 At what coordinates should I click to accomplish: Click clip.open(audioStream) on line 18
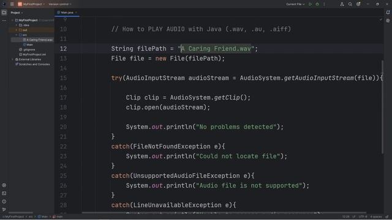pyautogui.click(x=168, y=108)
